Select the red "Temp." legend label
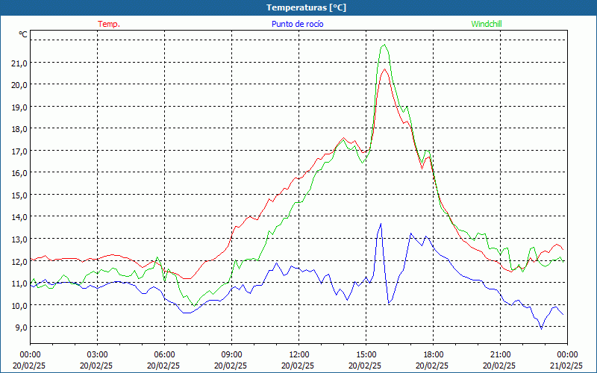 (x=109, y=24)
